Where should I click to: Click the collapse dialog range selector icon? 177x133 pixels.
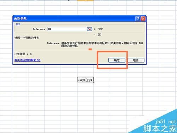pyautogui.click(x=90, y=29)
